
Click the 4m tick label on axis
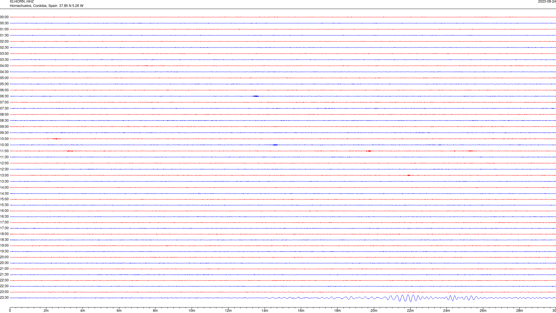click(x=83, y=311)
